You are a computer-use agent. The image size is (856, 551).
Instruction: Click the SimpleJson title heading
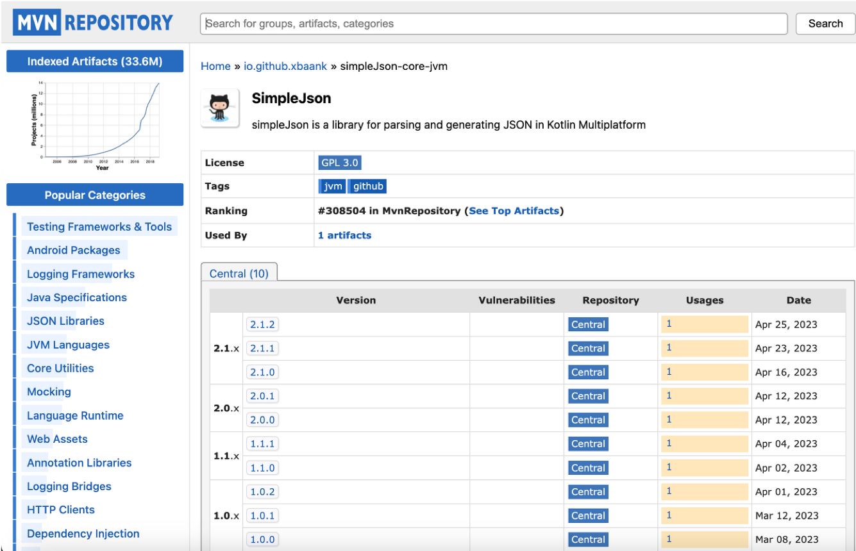tap(291, 98)
